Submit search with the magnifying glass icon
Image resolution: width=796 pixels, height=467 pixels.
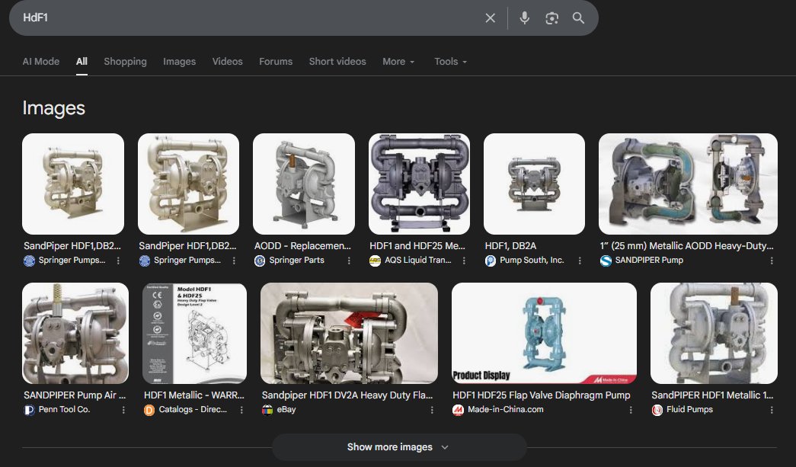tap(578, 18)
